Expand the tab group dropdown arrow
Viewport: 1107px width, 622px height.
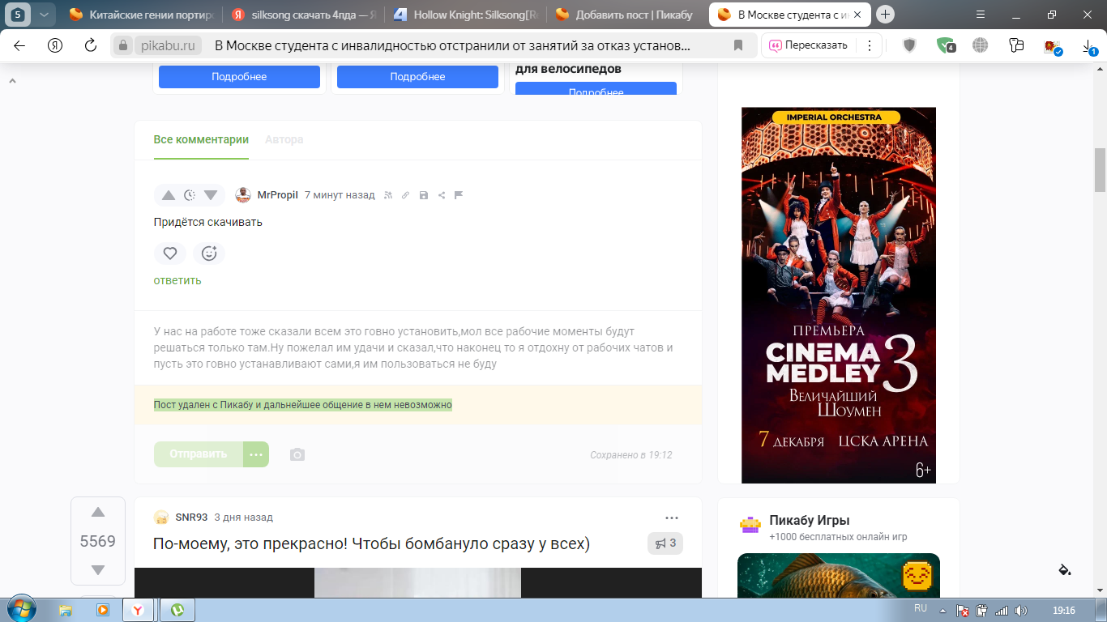tap(44, 15)
